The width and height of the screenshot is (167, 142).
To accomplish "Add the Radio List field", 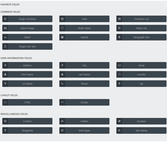I will click(x=141, y=28).
